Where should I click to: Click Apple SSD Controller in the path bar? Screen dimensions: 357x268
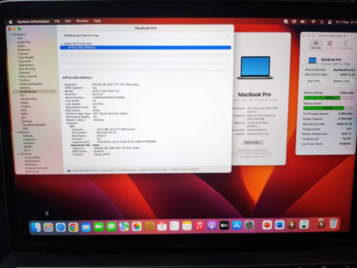tap(153, 170)
